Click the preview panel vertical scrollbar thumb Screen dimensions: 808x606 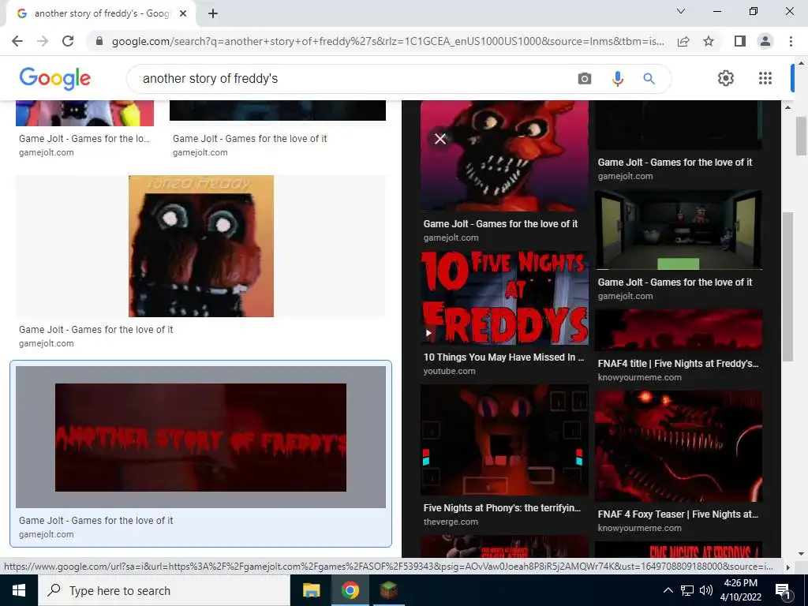pos(787,286)
